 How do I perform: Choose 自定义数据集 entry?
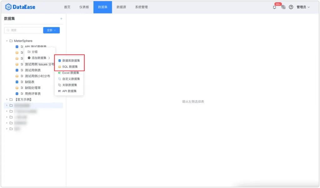click(69, 79)
